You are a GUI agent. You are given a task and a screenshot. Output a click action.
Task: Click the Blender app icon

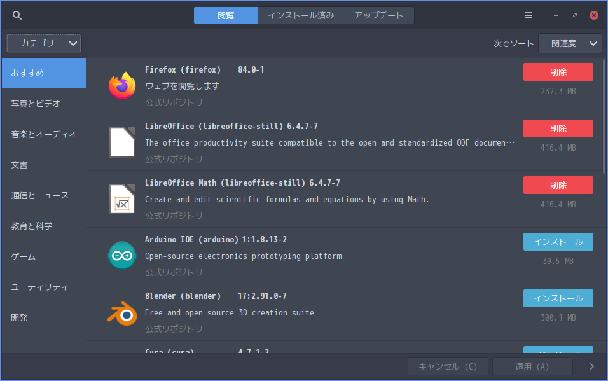point(122,314)
